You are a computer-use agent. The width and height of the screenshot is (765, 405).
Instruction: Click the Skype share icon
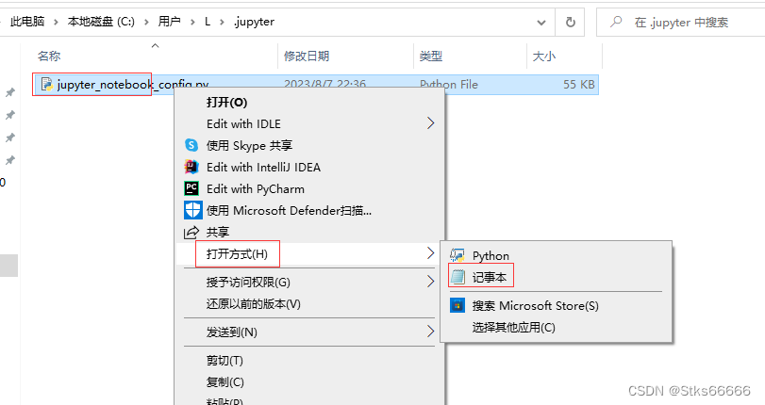coord(191,145)
